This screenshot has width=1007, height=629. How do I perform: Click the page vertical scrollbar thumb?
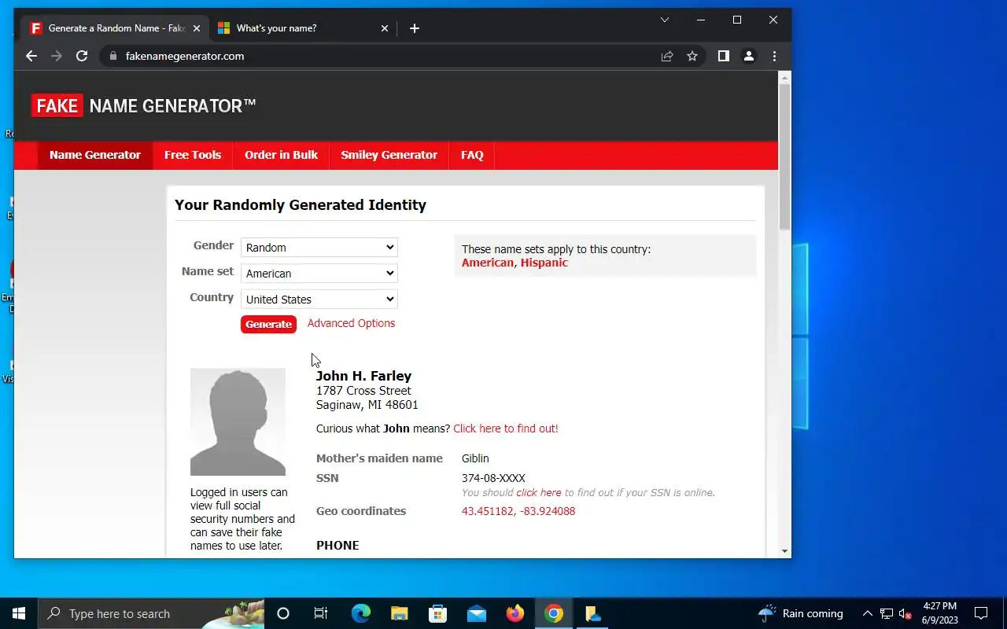[x=784, y=156]
